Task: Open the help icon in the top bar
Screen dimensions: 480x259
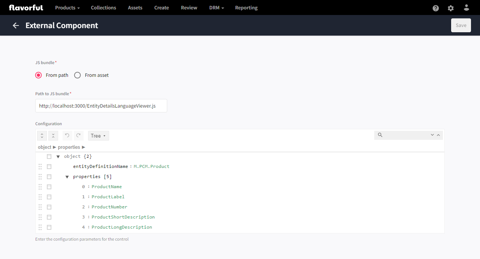Action: coord(435,7)
